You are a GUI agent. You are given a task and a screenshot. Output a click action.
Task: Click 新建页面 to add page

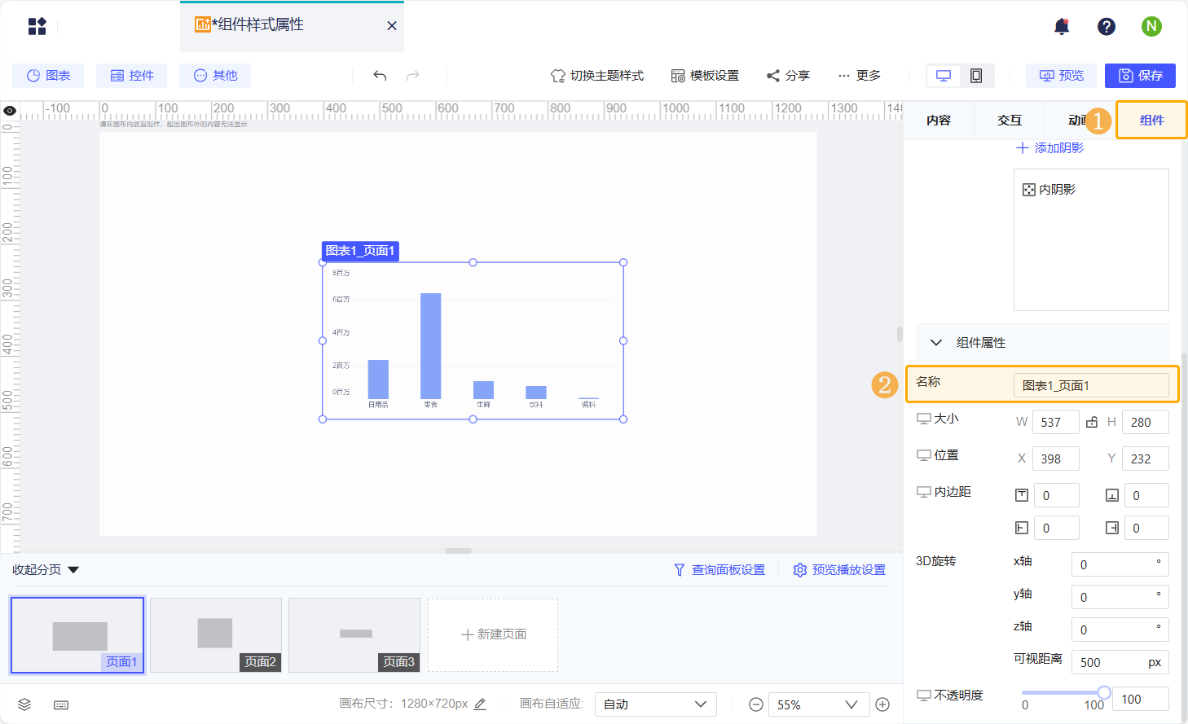coord(493,635)
